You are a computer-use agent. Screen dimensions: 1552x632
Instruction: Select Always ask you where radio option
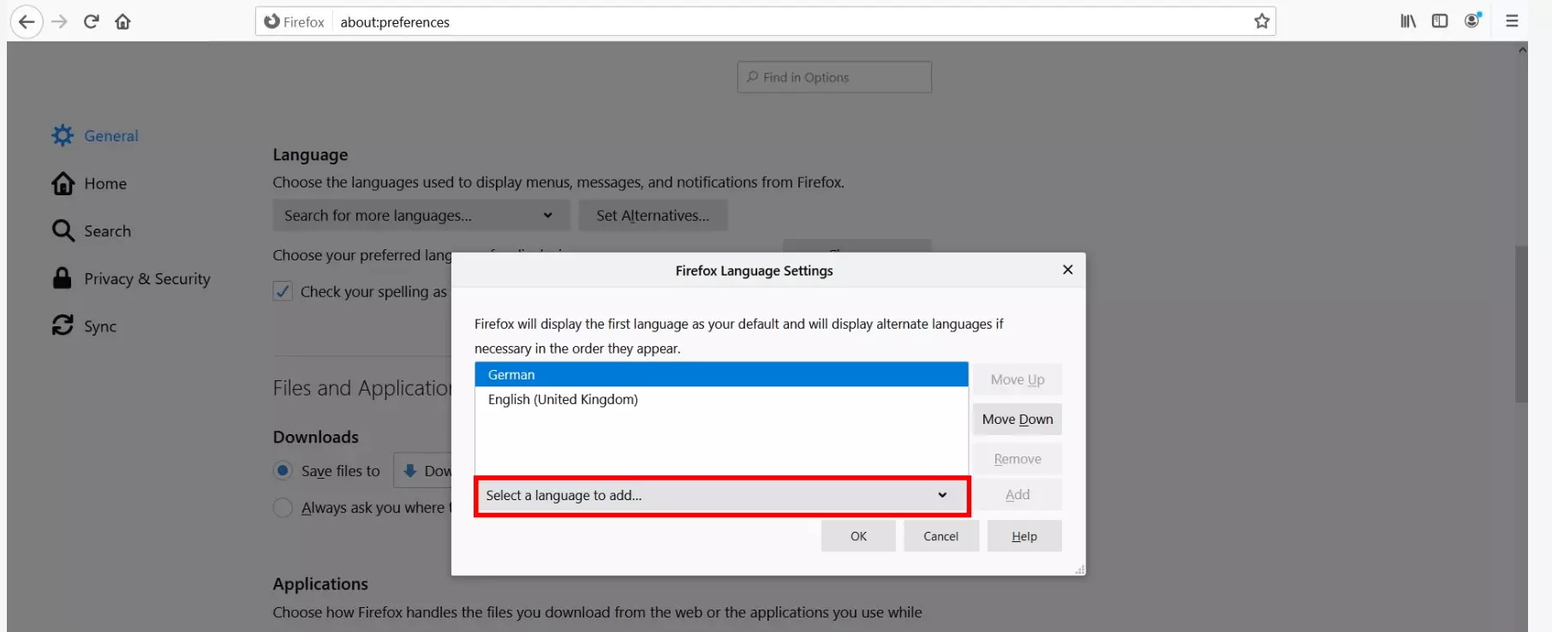click(283, 508)
